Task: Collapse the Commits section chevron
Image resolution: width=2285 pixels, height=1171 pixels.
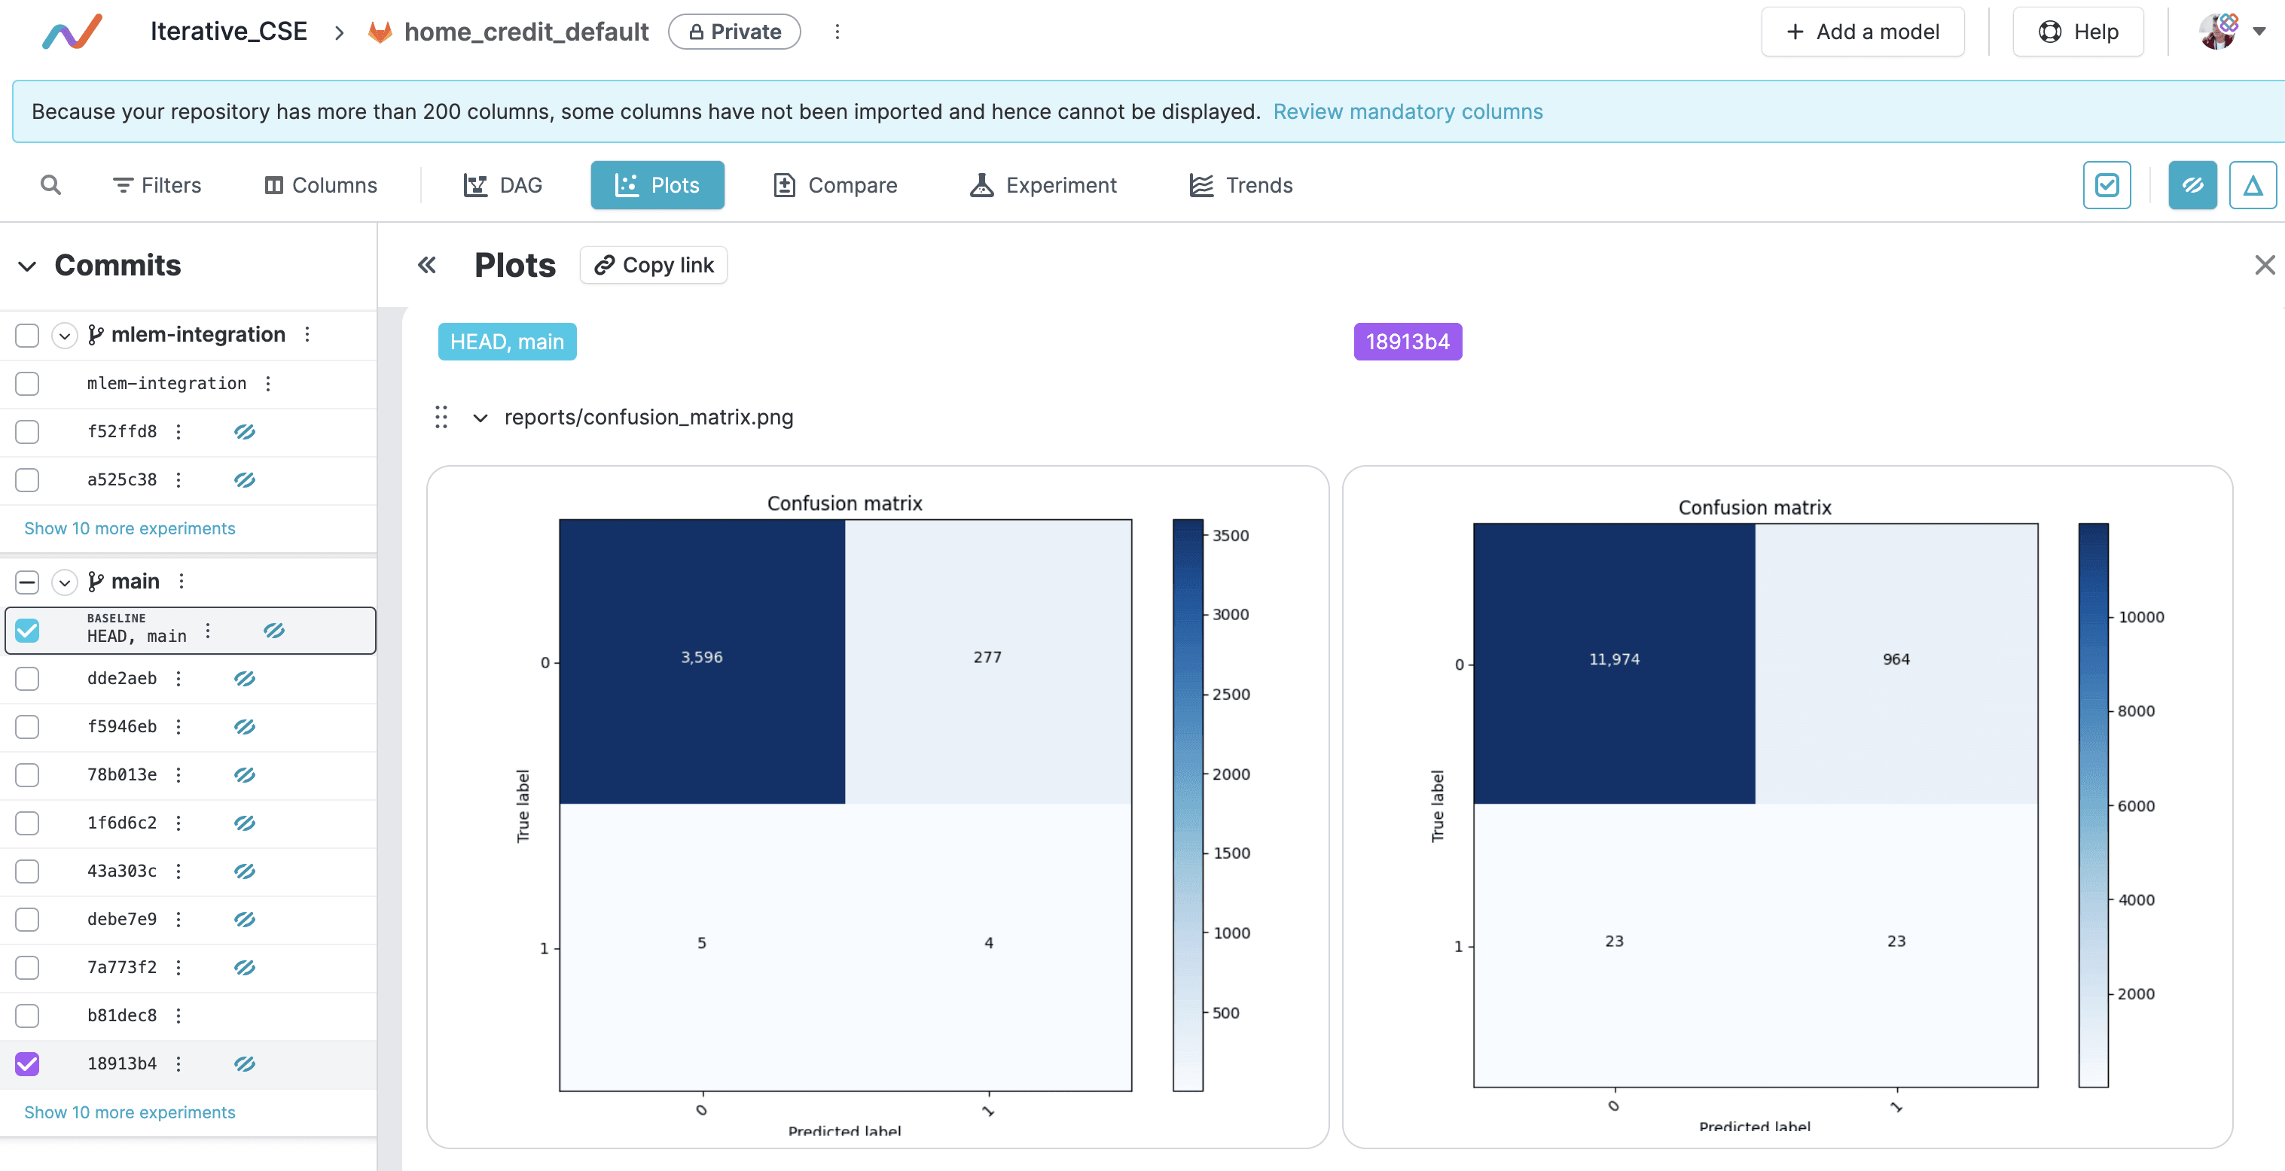Action: pos(28,266)
